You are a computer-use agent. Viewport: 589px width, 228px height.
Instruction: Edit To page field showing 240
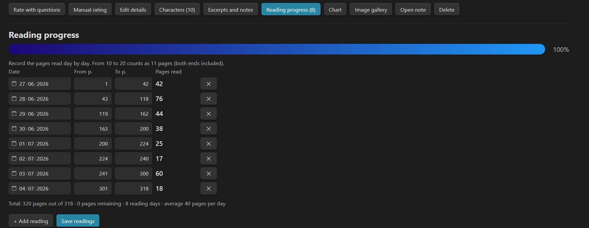[x=134, y=159]
